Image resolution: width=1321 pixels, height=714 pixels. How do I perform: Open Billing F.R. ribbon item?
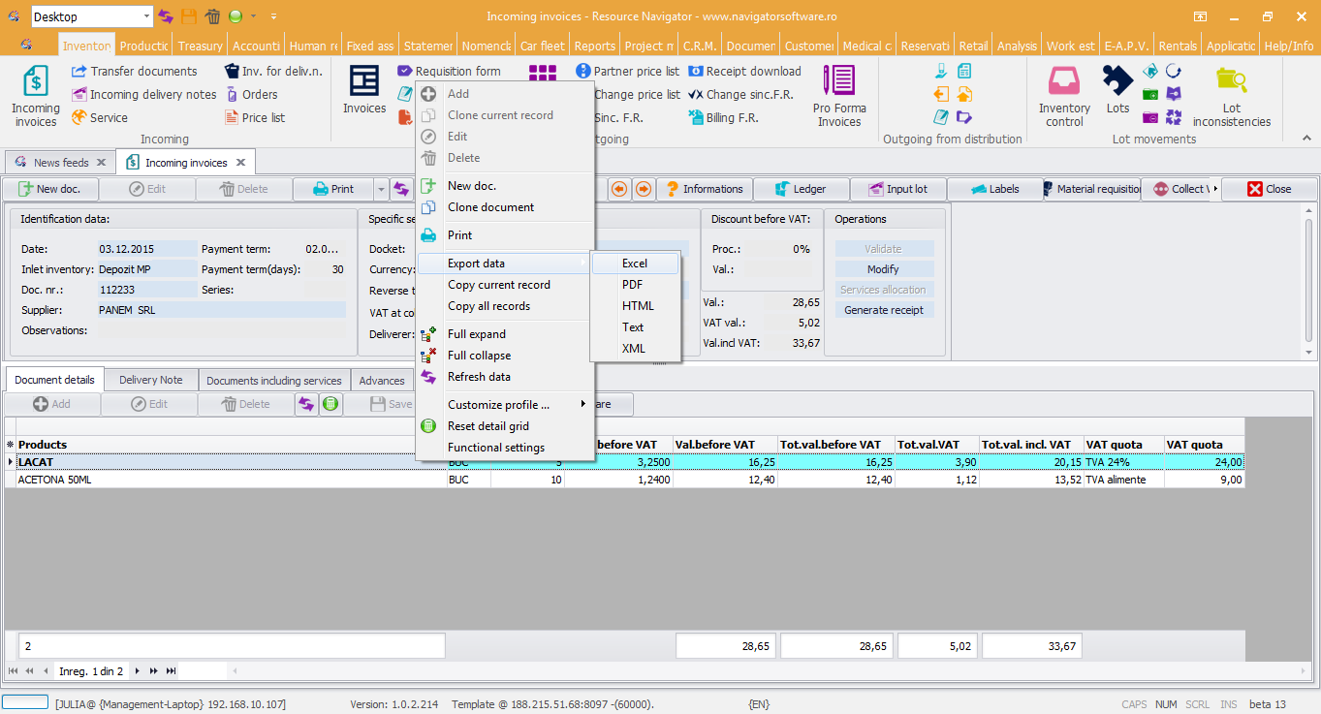click(x=723, y=118)
